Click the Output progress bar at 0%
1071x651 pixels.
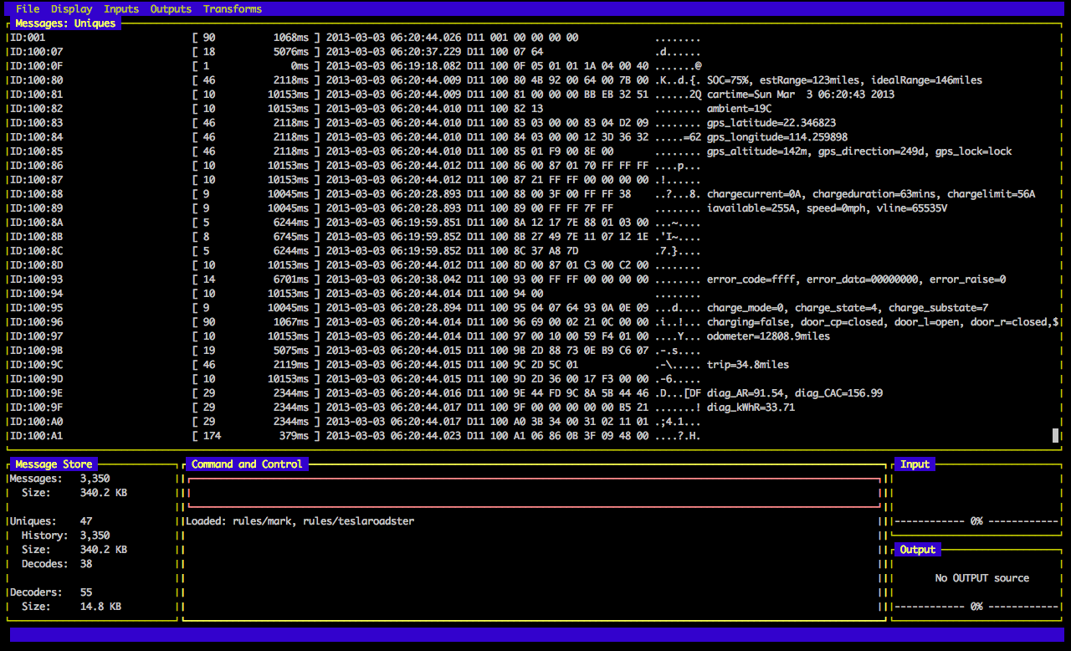(976, 607)
